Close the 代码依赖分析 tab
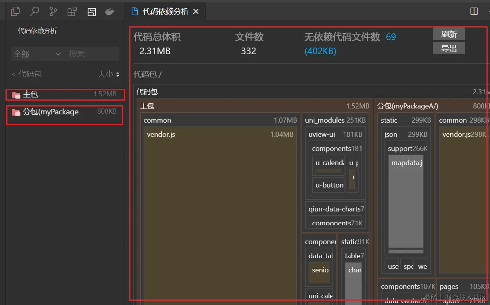 pyautogui.click(x=196, y=12)
